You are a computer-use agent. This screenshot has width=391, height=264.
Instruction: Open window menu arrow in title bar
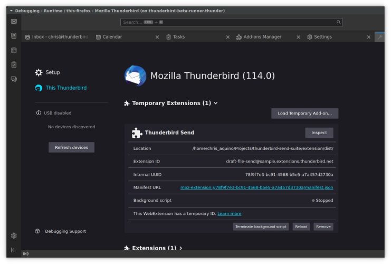coord(11,11)
